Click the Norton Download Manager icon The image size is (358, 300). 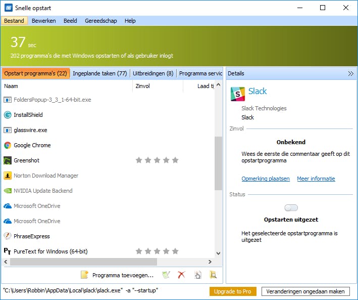pyautogui.click(x=8, y=176)
